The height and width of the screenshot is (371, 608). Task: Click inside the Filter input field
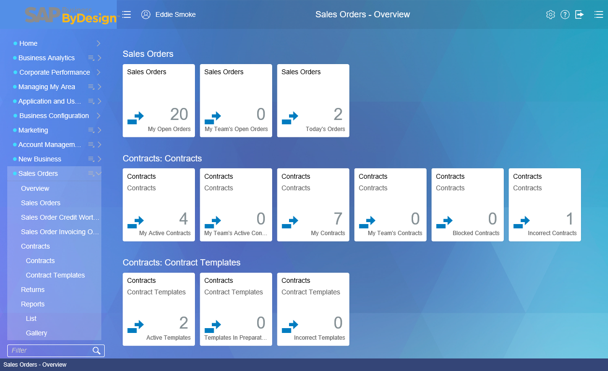click(x=48, y=350)
